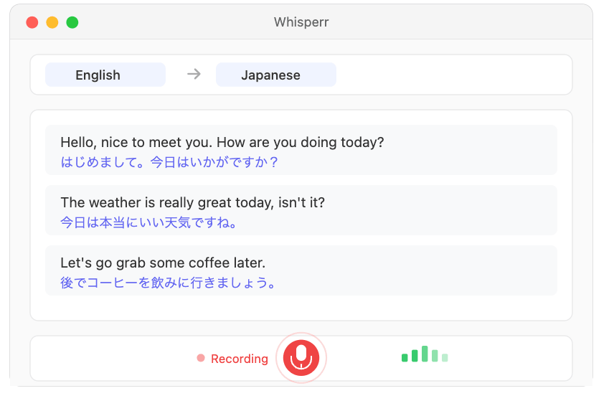Click the Whisperr window title
Screen dimensions: 614x401
click(x=301, y=22)
